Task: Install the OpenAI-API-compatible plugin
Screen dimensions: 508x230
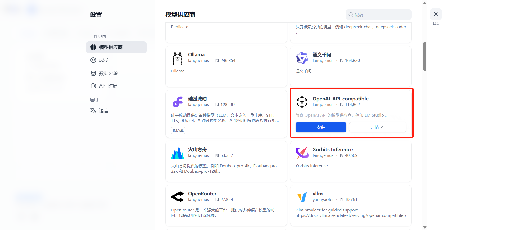Action: 321,127
